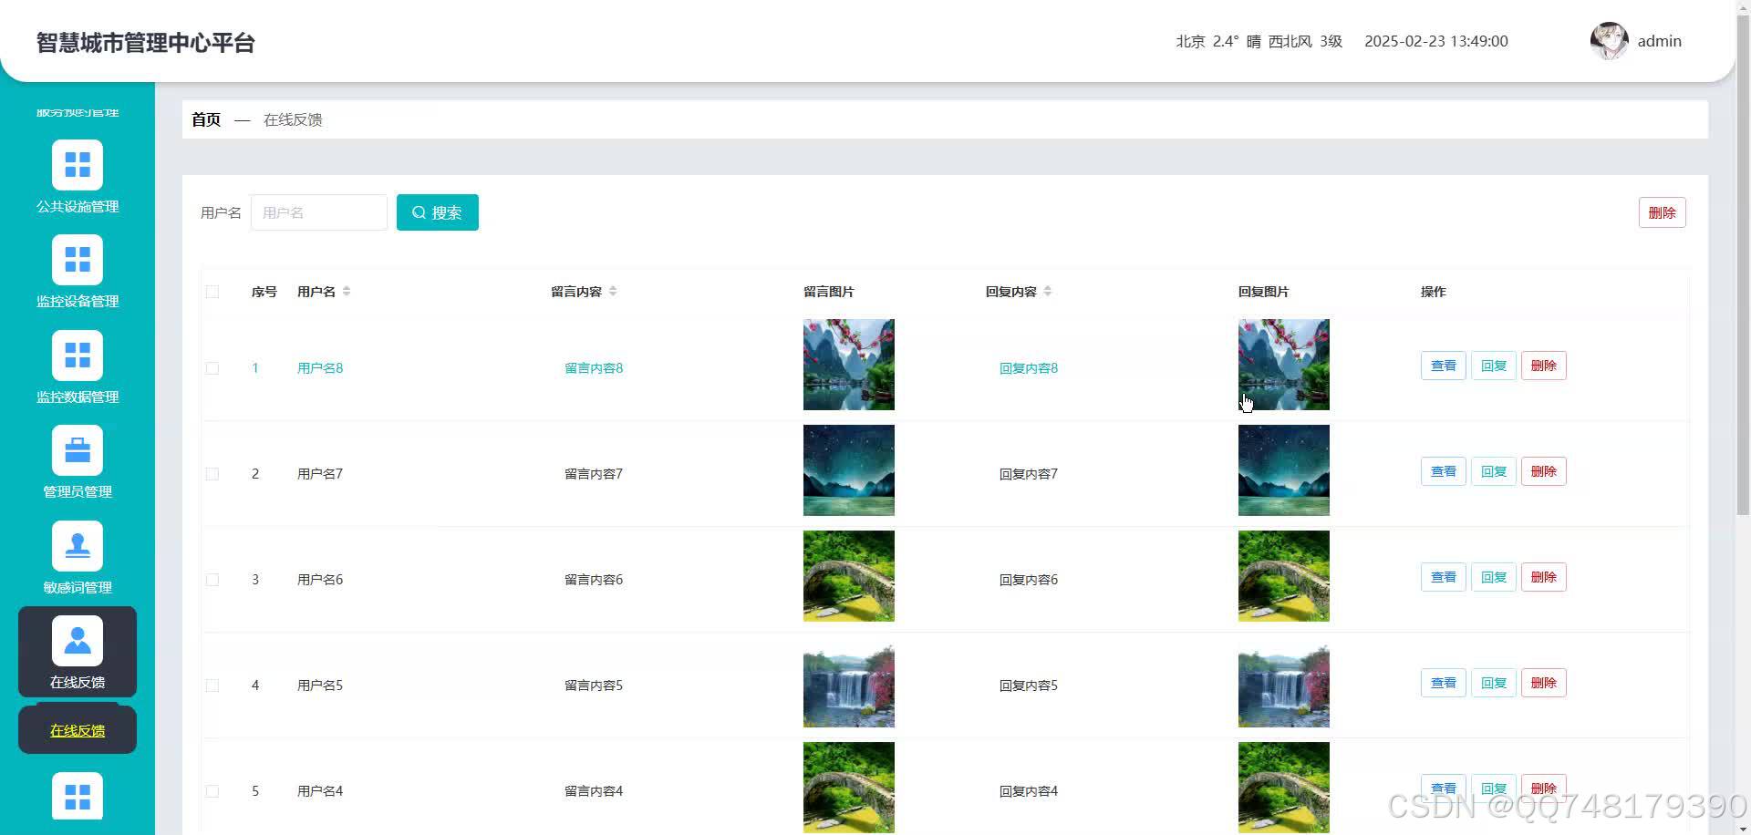Click magnifier icon in 搜索 button
The height and width of the screenshot is (835, 1751).
pos(419,212)
